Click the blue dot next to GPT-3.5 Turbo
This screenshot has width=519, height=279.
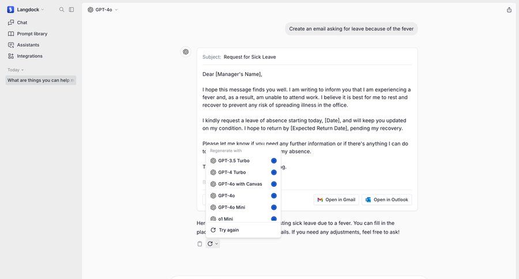(274, 161)
